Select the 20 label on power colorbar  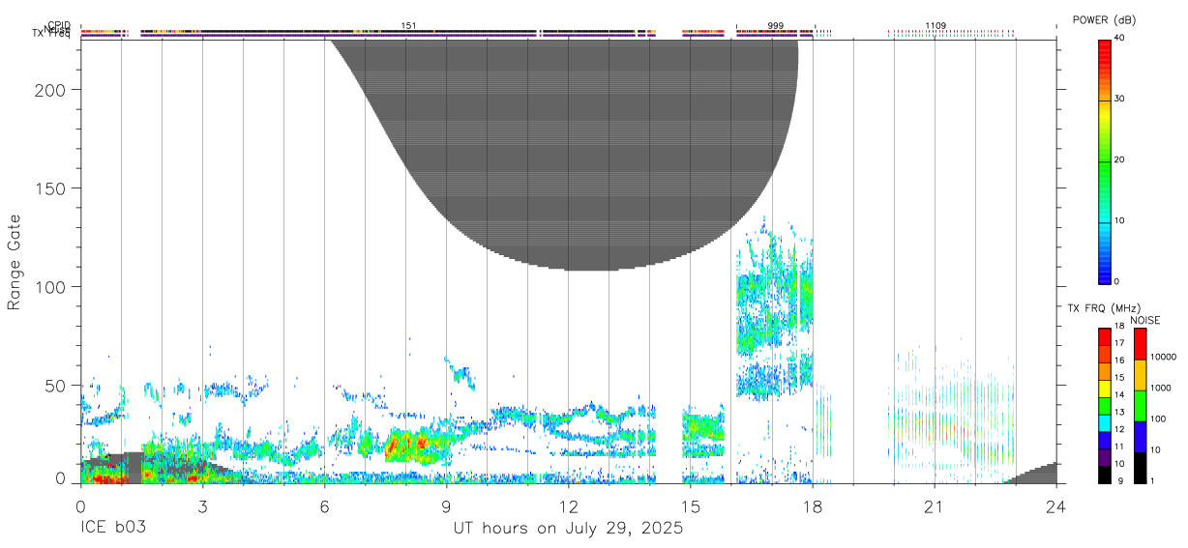[x=1120, y=160]
